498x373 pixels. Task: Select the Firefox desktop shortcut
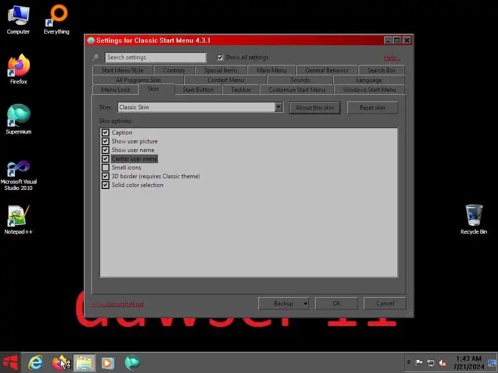18,69
